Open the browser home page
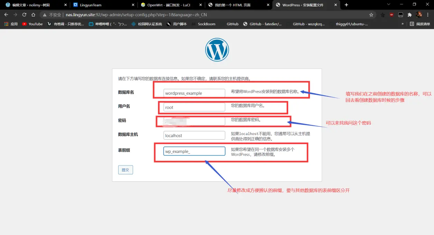This screenshot has height=235, width=434. pos(33,15)
